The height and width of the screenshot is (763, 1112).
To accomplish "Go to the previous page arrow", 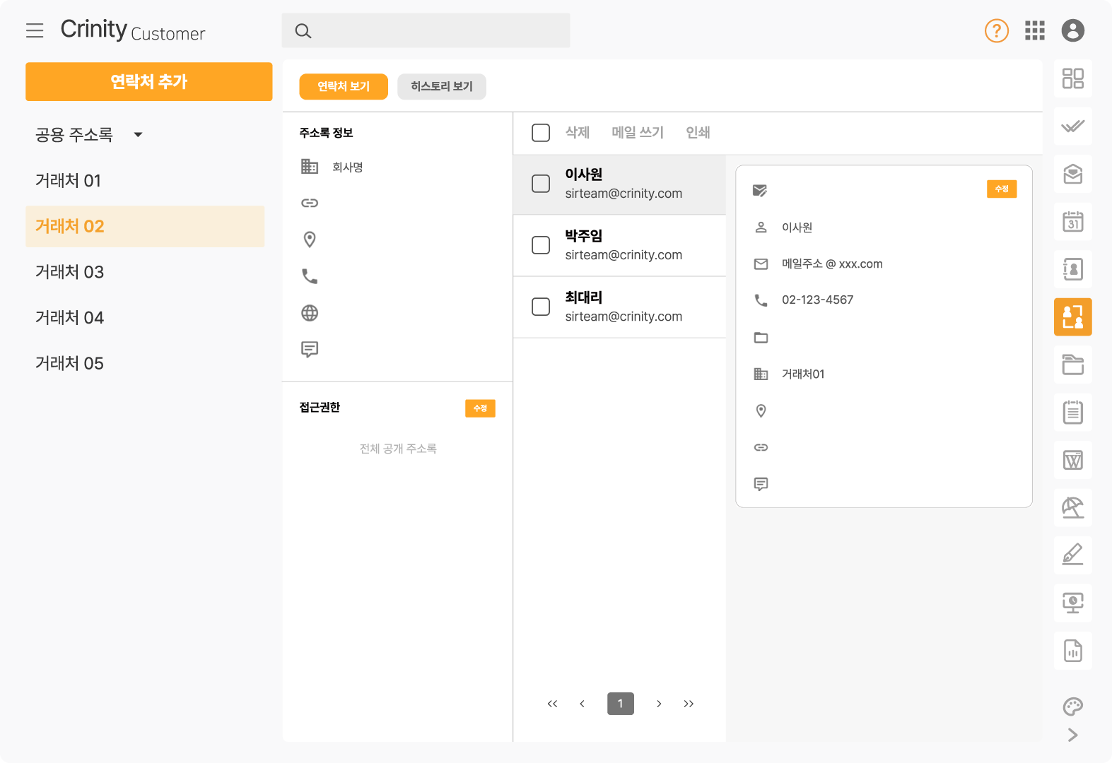I will [582, 704].
